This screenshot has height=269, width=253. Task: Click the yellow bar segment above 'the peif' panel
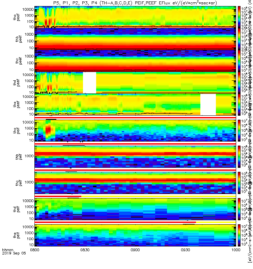(x=216, y=222)
